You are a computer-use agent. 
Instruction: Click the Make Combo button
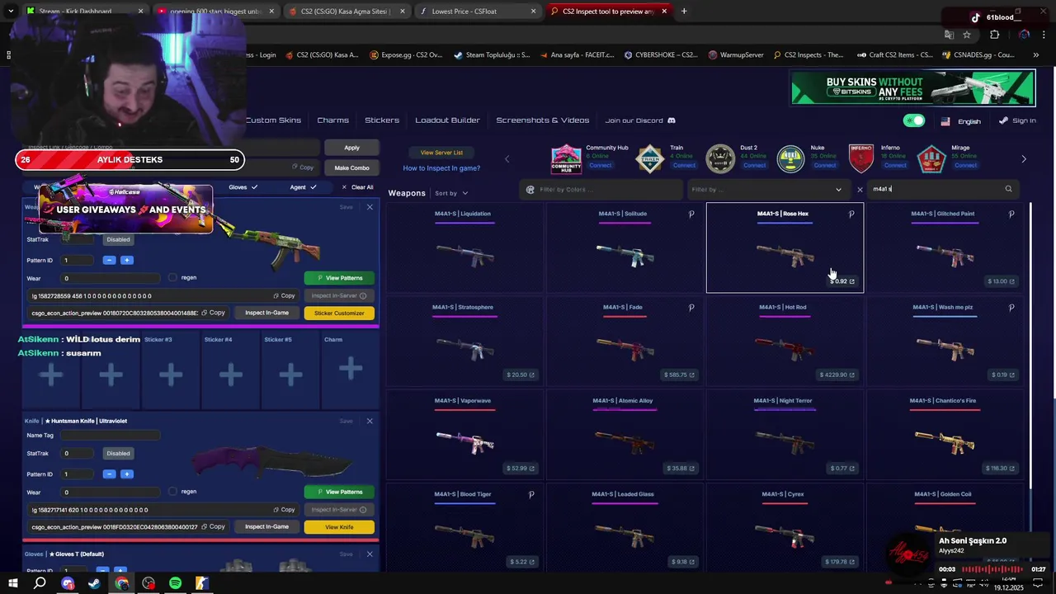(x=351, y=167)
